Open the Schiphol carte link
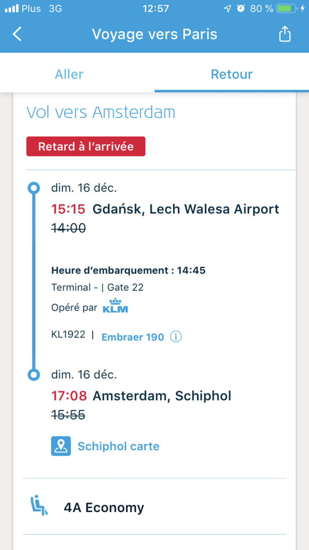 118,446
